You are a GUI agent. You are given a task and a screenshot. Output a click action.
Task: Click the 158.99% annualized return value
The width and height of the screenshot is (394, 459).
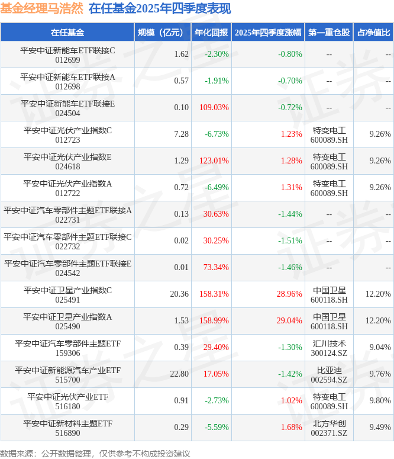click(x=214, y=320)
